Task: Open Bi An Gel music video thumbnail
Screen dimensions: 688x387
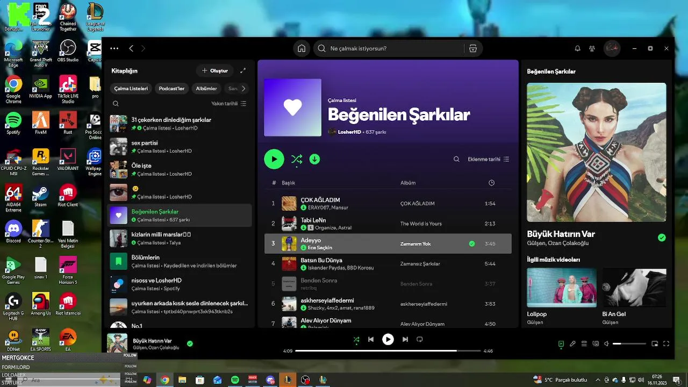Action: coord(634,288)
